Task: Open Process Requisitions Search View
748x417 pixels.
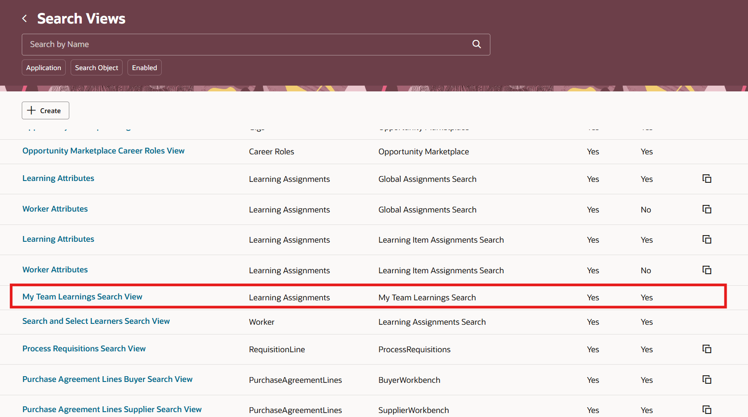Action: point(84,348)
